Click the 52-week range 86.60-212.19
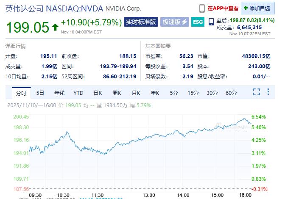 point(120,77)
